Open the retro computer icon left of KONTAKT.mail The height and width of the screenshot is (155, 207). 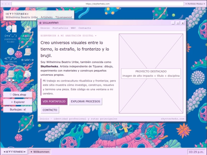(11, 78)
